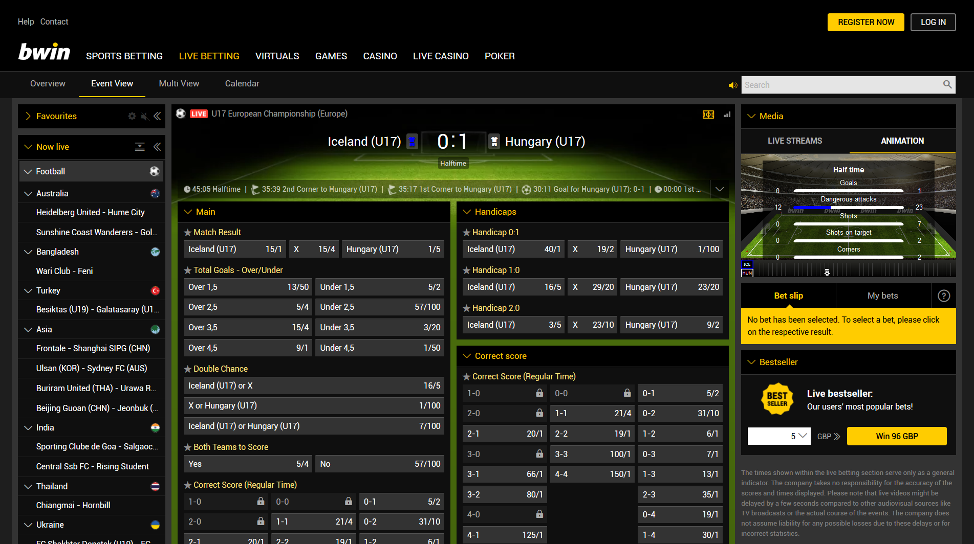This screenshot has height=544, width=974.
Task: Switch to Multi View tab
Action: (179, 83)
